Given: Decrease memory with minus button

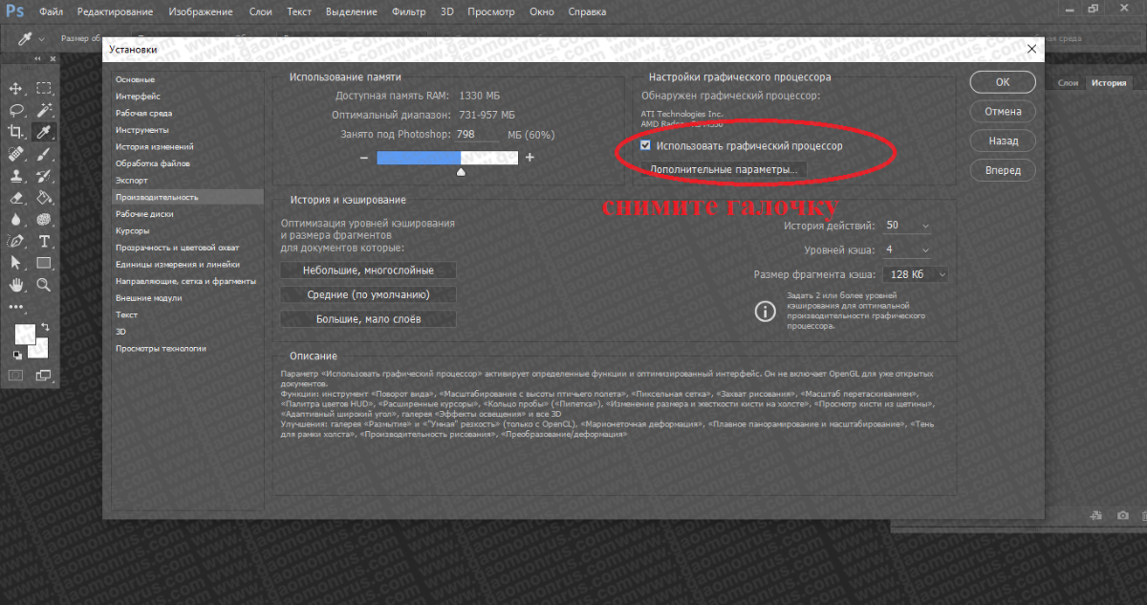Looking at the screenshot, I should coord(364,158).
